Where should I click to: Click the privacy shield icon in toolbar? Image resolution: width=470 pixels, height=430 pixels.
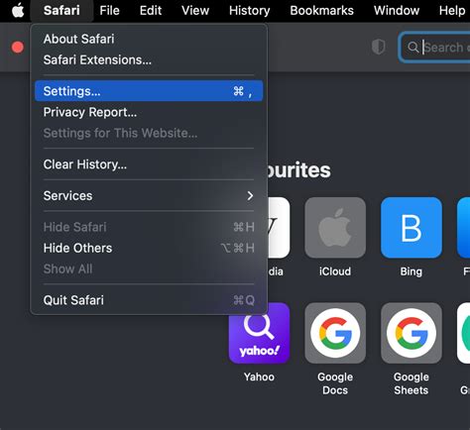point(378,47)
